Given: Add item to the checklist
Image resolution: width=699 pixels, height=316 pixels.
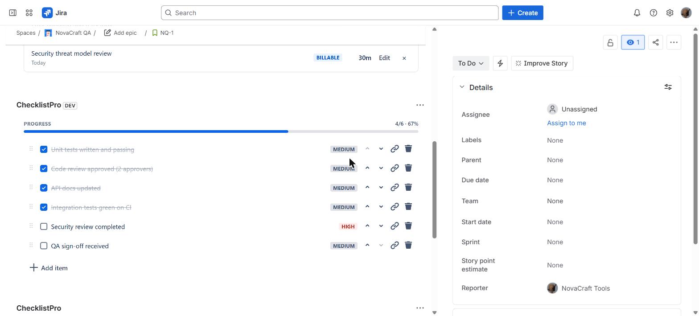Looking at the screenshot, I should pos(49,268).
